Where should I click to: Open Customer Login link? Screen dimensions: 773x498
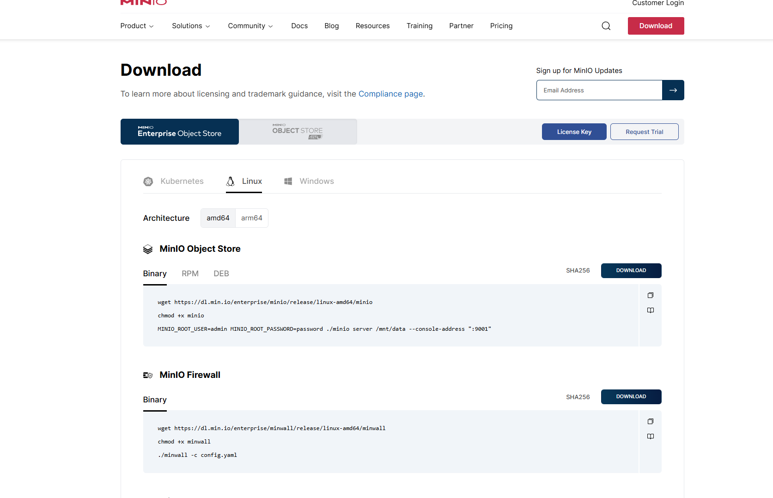tap(658, 3)
